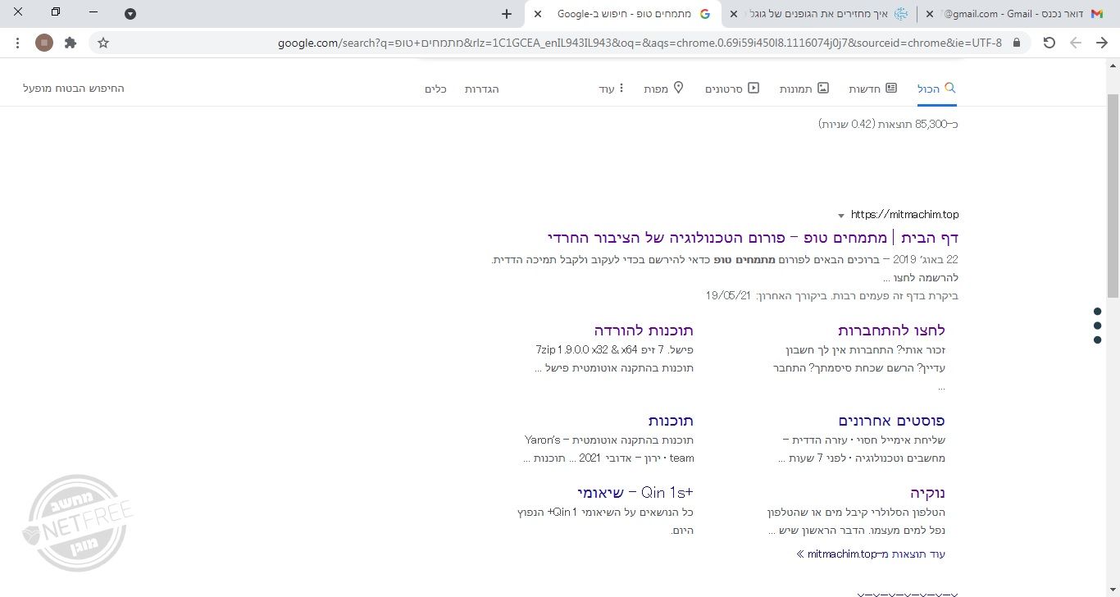Open the פוסטים אחרונים sitelink
This screenshot has height=597, width=1120.
point(892,421)
